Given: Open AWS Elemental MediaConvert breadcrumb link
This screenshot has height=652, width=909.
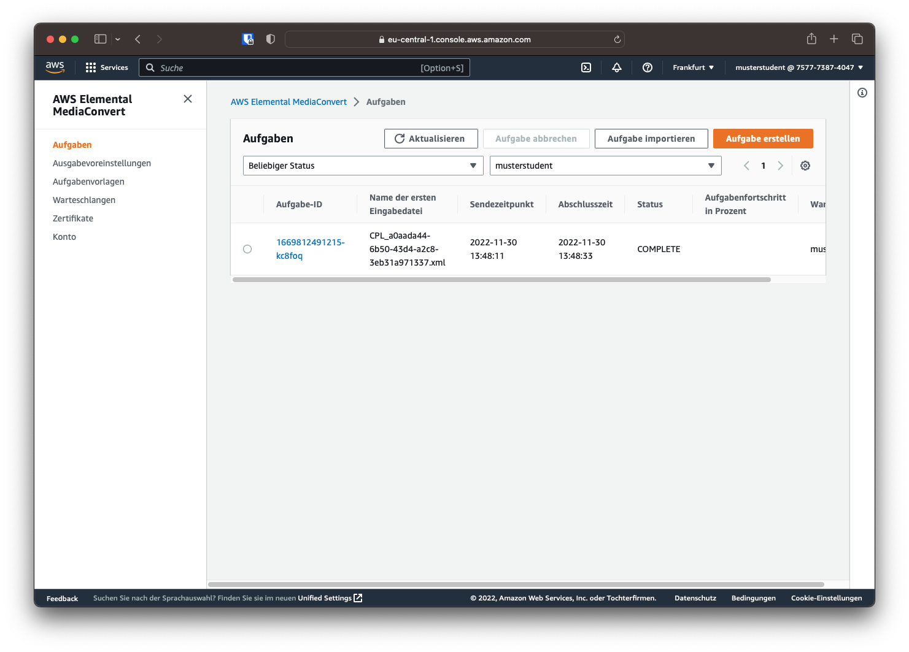Looking at the screenshot, I should coord(288,102).
